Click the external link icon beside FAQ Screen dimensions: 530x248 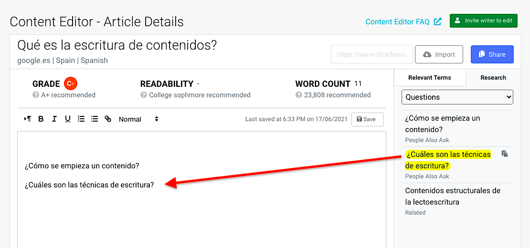438,21
